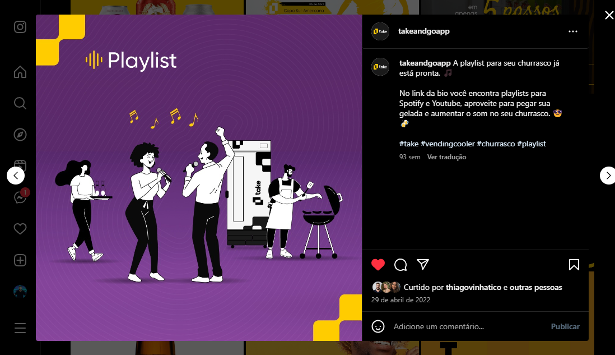Share the post with paper plane icon
Viewport: 615px width, 355px height.
point(423,264)
